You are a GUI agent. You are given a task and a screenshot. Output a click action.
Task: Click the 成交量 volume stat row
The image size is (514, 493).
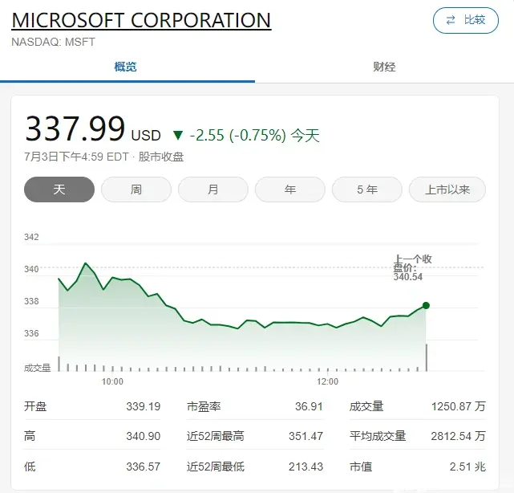tap(417, 406)
